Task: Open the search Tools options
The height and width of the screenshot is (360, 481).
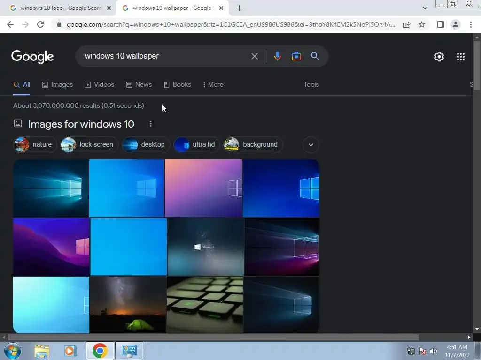Action: 311,84
